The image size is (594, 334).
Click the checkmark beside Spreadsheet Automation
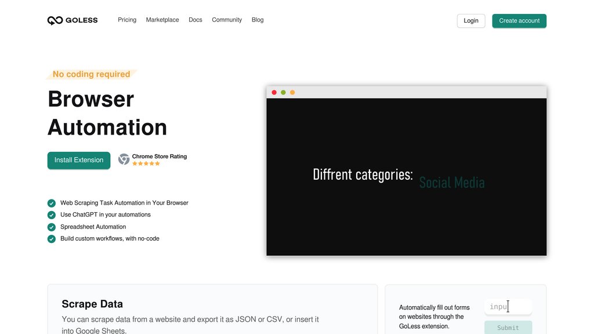[52, 227]
